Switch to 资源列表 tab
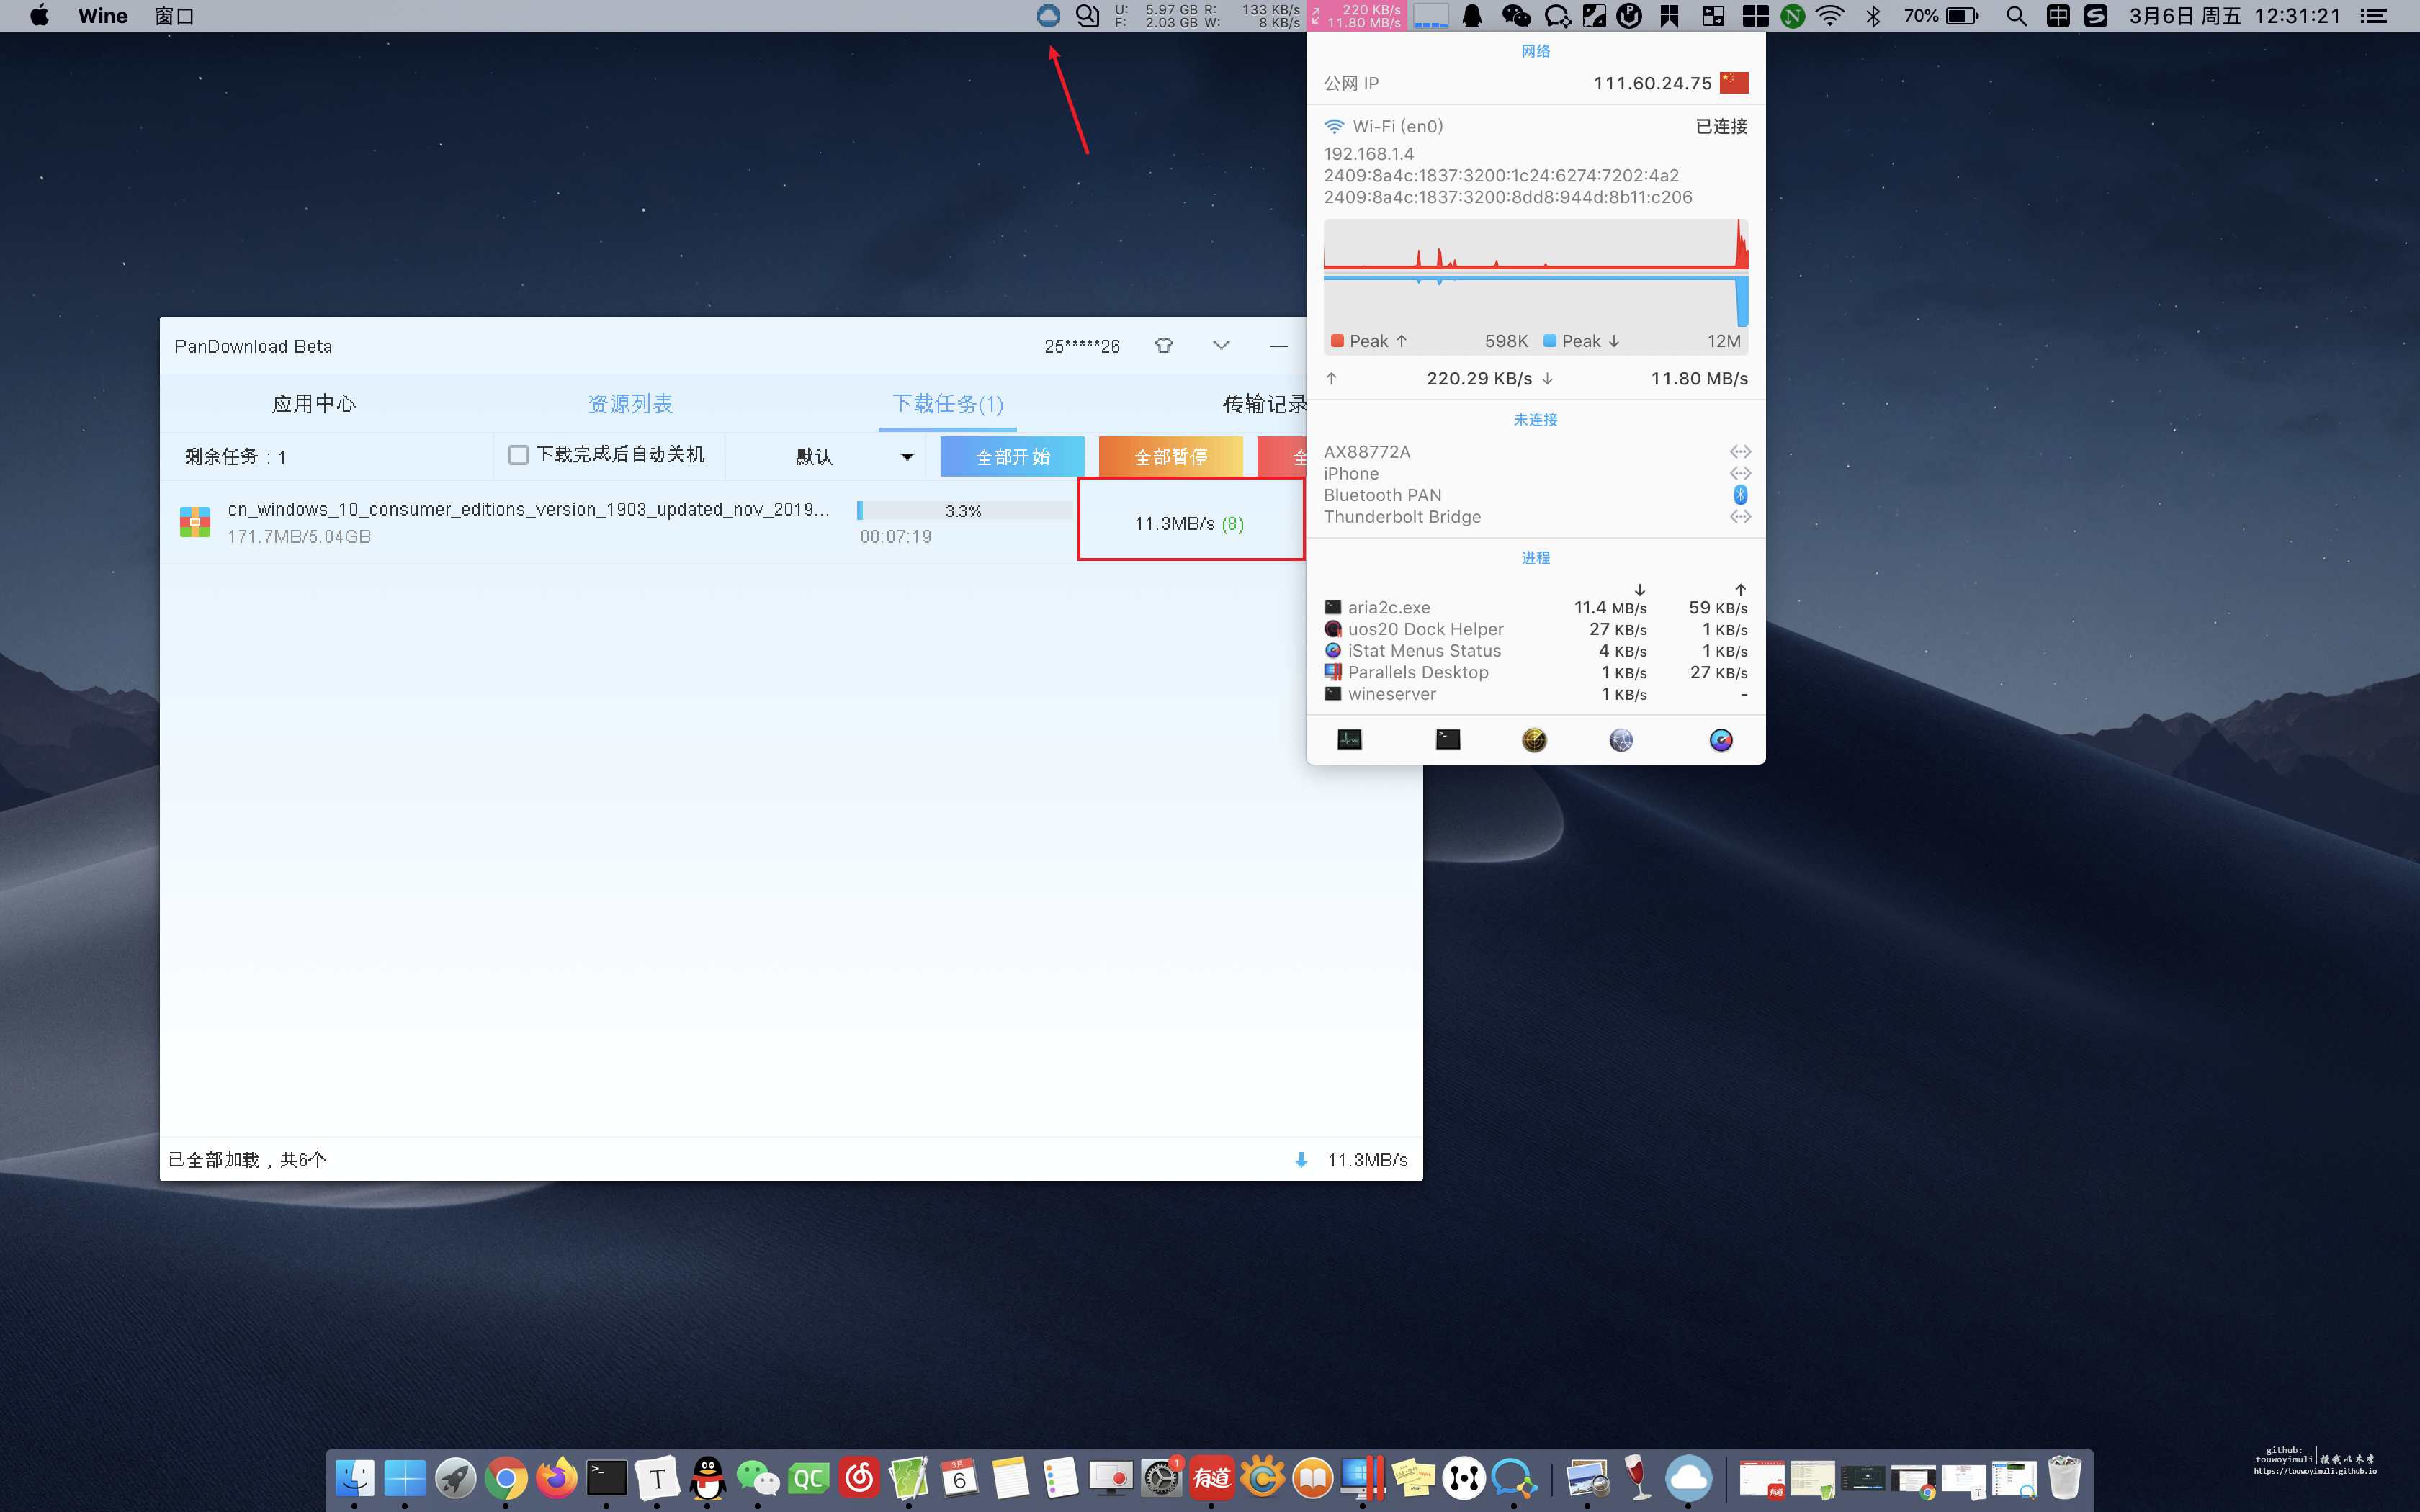Screen dimensions: 2420x1512 [630, 403]
